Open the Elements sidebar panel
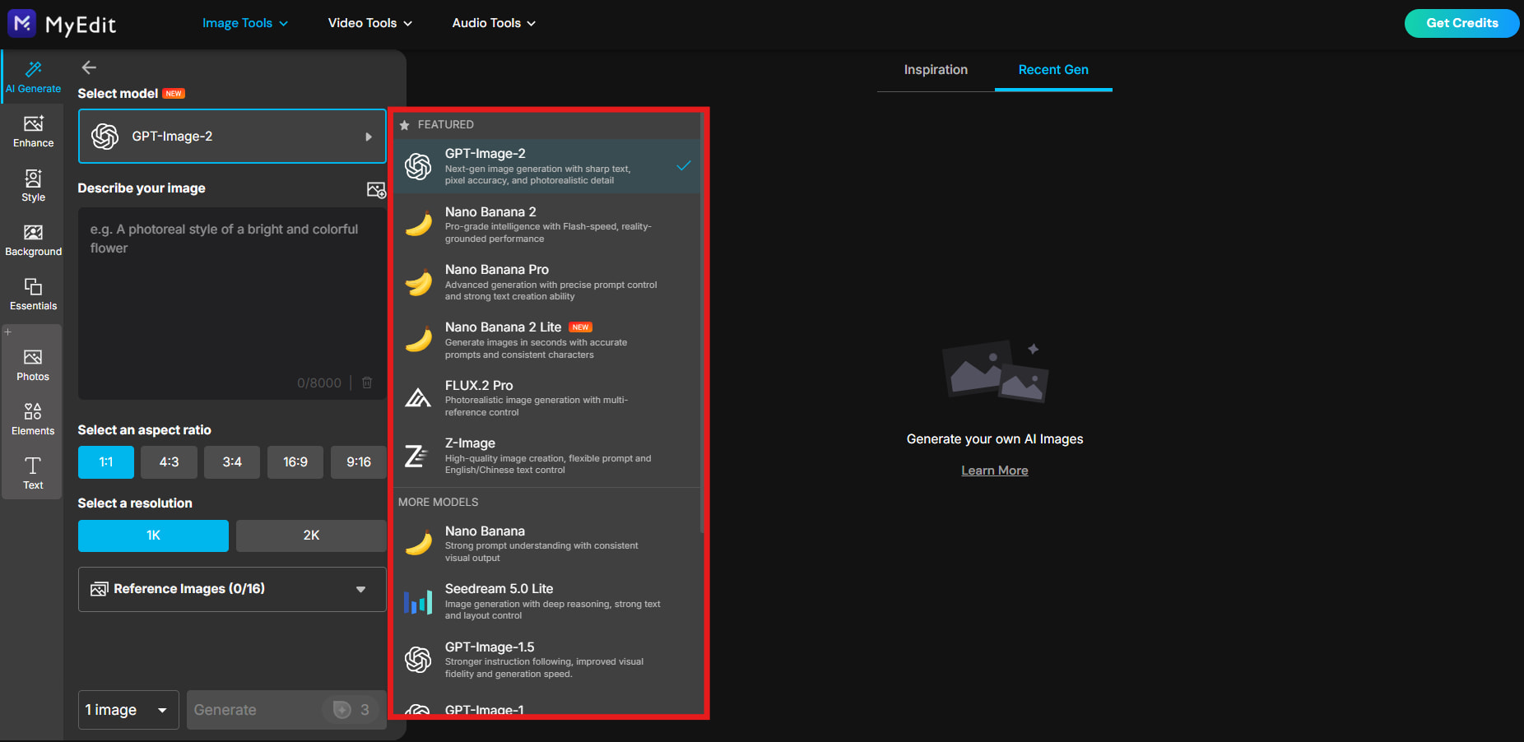The image size is (1524, 742). pos(33,420)
